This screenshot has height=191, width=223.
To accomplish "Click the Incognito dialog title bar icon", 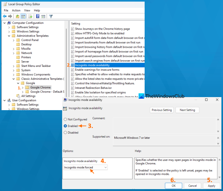I will coord(65,100).
